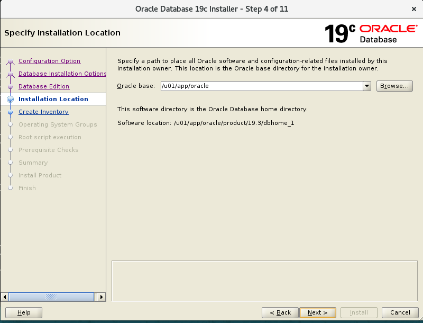
Task: Click the sidebar scrollbar left arrow
Action: click(5, 297)
